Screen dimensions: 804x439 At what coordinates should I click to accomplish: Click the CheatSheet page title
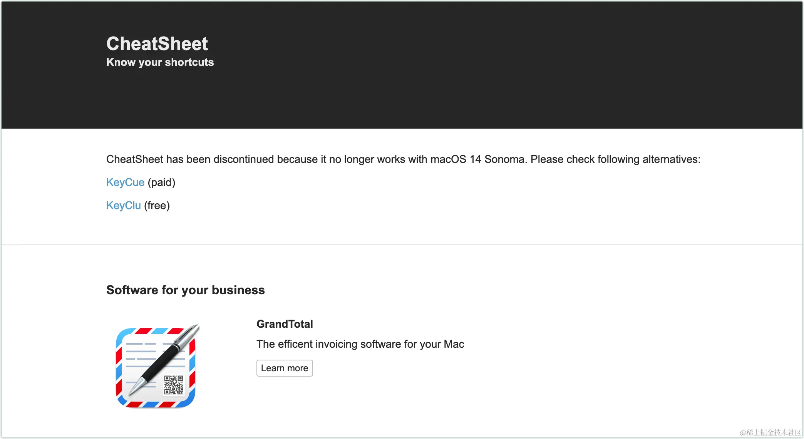[x=157, y=44]
